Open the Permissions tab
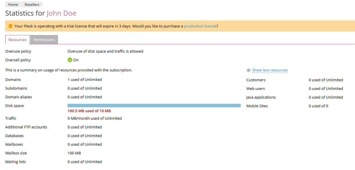The width and height of the screenshot is (355, 170). click(44, 40)
